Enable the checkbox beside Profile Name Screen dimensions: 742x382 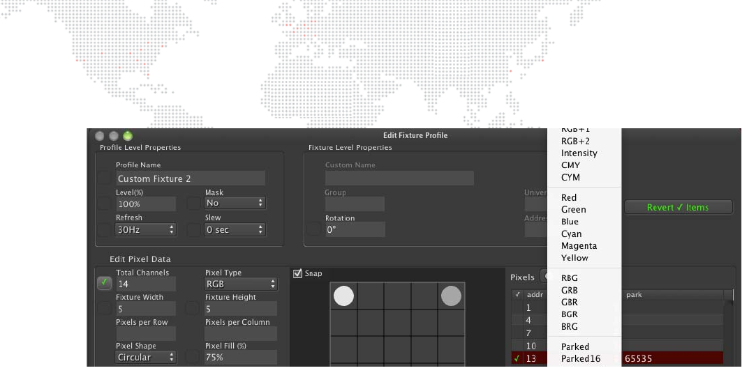tap(104, 178)
